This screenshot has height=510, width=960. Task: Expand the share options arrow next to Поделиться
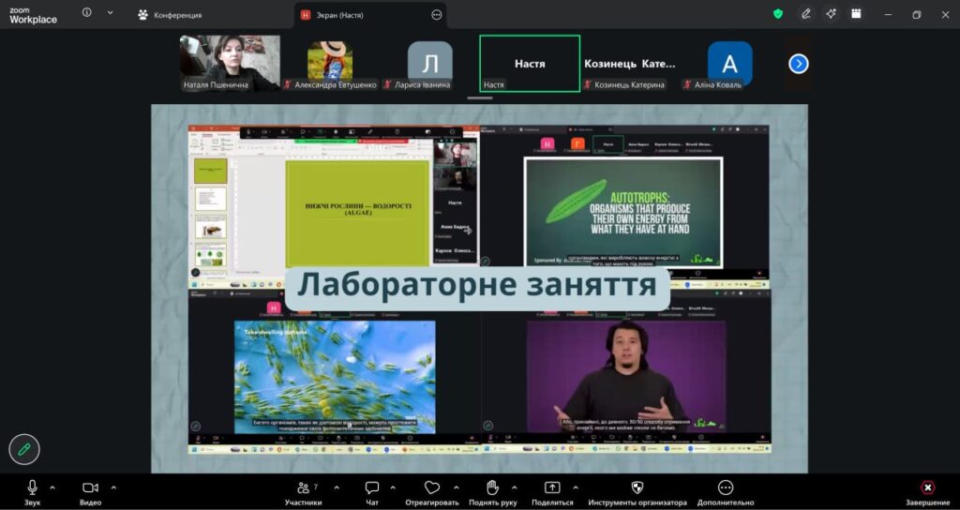(x=575, y=487)
